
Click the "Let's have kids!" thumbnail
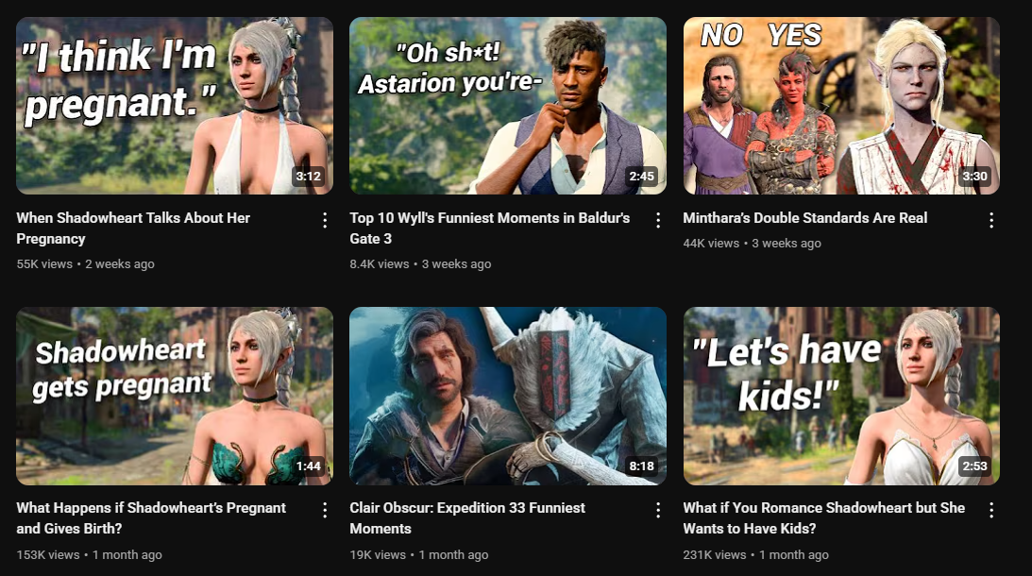tap(841, 396)
